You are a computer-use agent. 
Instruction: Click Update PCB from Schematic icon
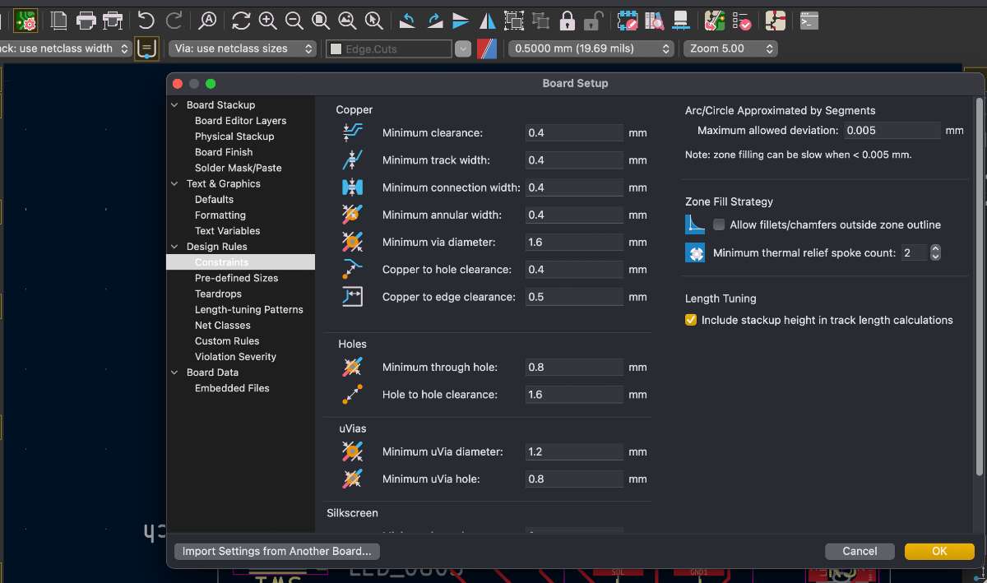click(715, 20)
